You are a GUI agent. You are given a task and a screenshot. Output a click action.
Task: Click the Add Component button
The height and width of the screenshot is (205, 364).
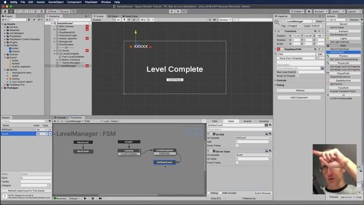pyautogui.click(x=299, y=97)
